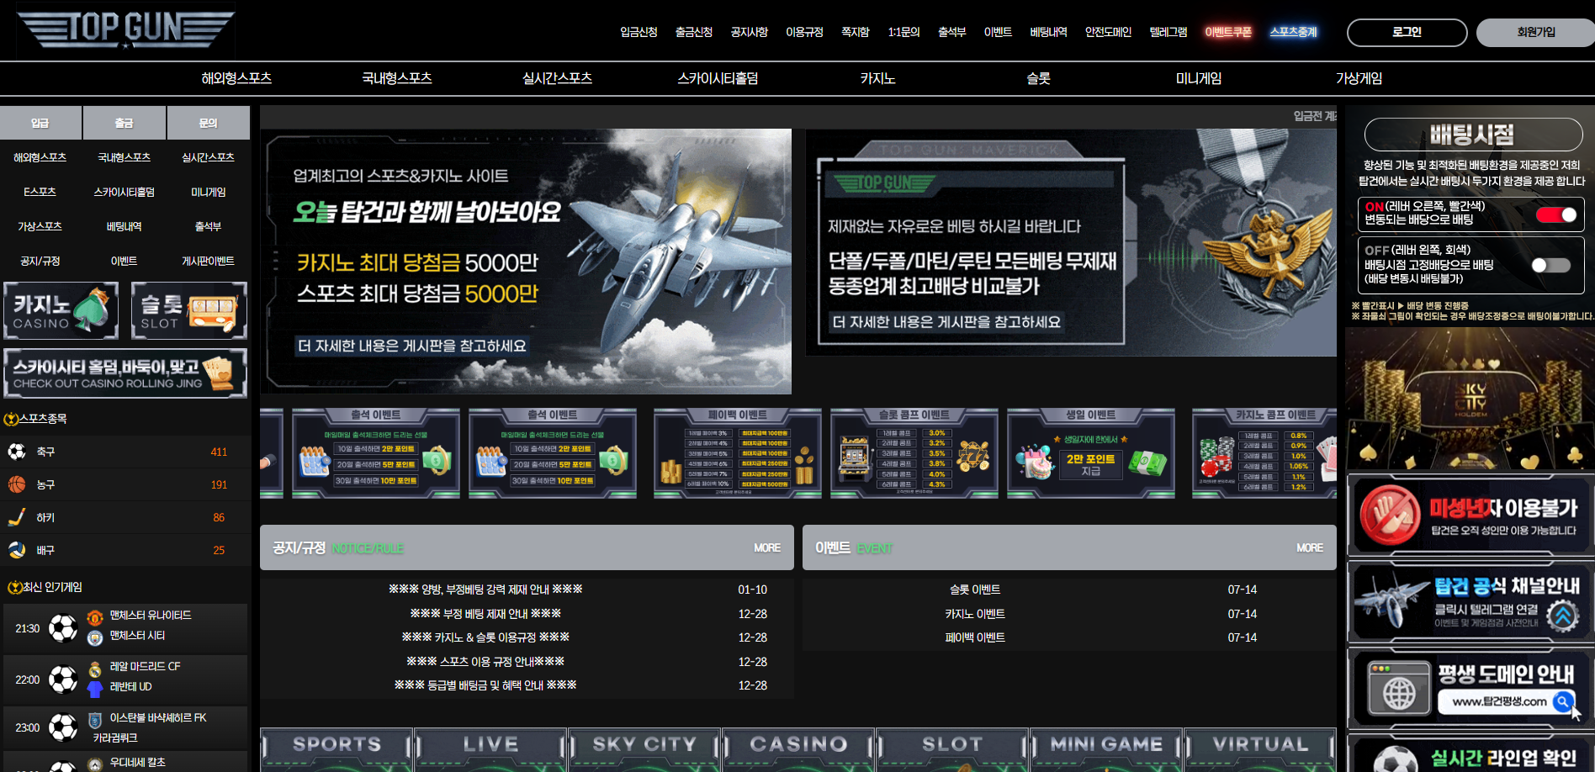Click the search icon in 평생 도메인 banner
1595x772 pixels.
pos(1562,701)
